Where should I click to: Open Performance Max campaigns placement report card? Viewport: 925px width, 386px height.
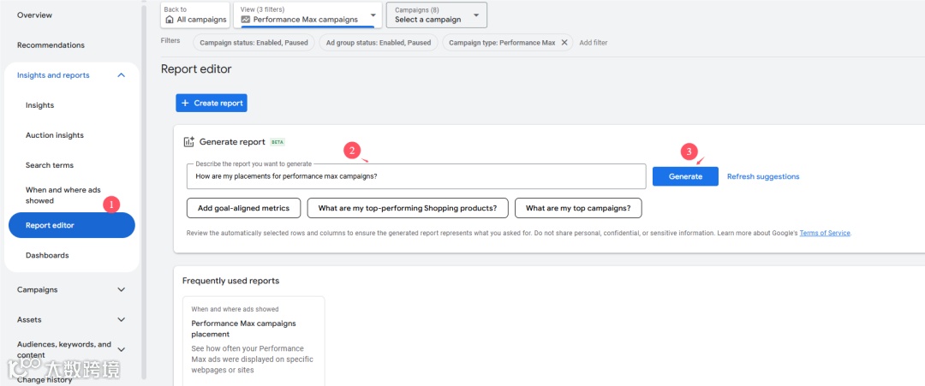[x=254, y=341]
